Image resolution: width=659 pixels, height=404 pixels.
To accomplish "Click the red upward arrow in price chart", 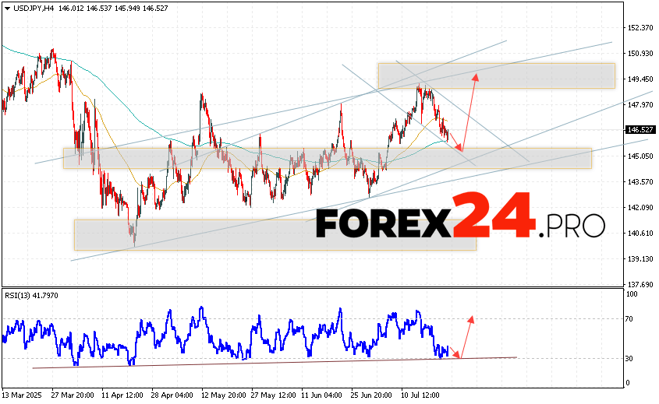I will coord(468,109).
